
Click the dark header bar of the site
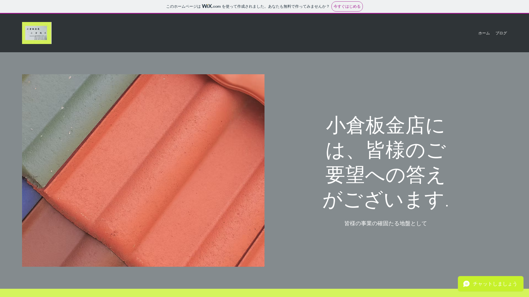pyautogui.click(x=248, y=33)
